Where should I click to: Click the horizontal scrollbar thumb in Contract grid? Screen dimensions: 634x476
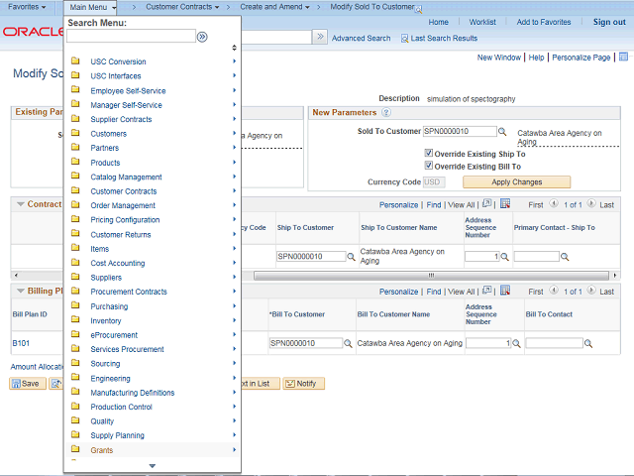tap(431, 276)
